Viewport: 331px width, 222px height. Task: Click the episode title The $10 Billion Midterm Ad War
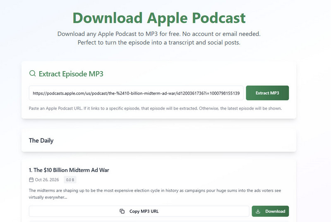tap(69, 170)
